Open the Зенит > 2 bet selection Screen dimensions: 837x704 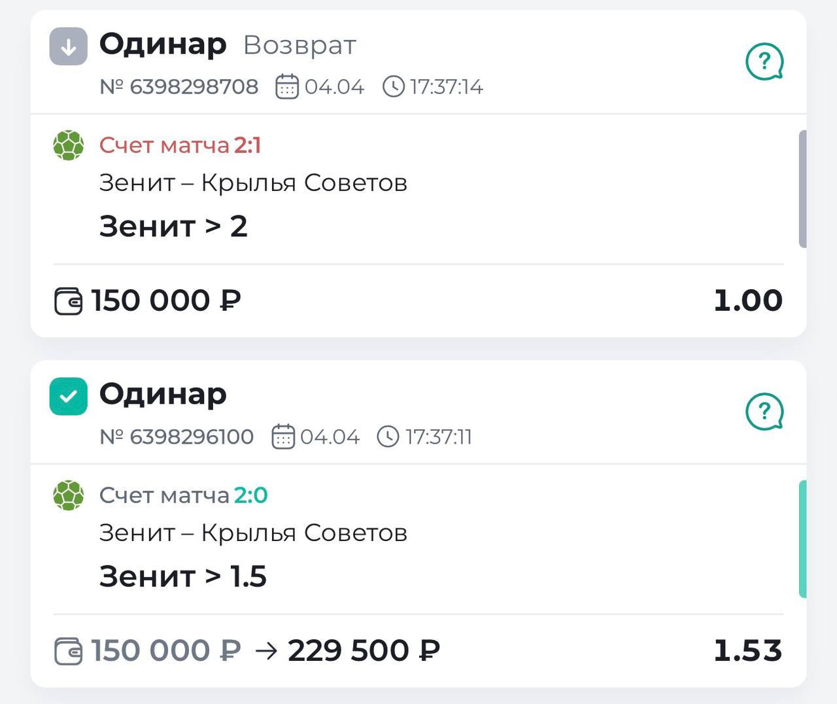[x=173, y=226]
